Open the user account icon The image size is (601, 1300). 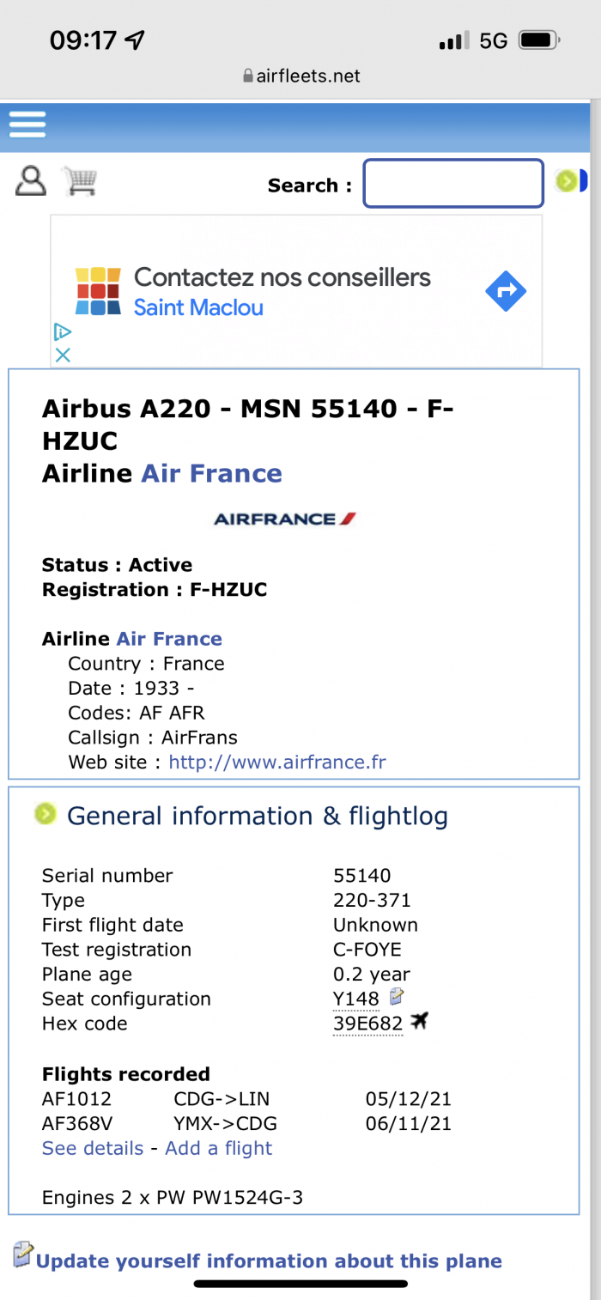(x=31, y=181)
